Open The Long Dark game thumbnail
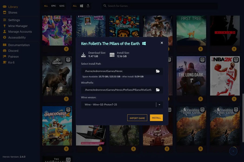 pyautogui.click(x=191, y=76)
